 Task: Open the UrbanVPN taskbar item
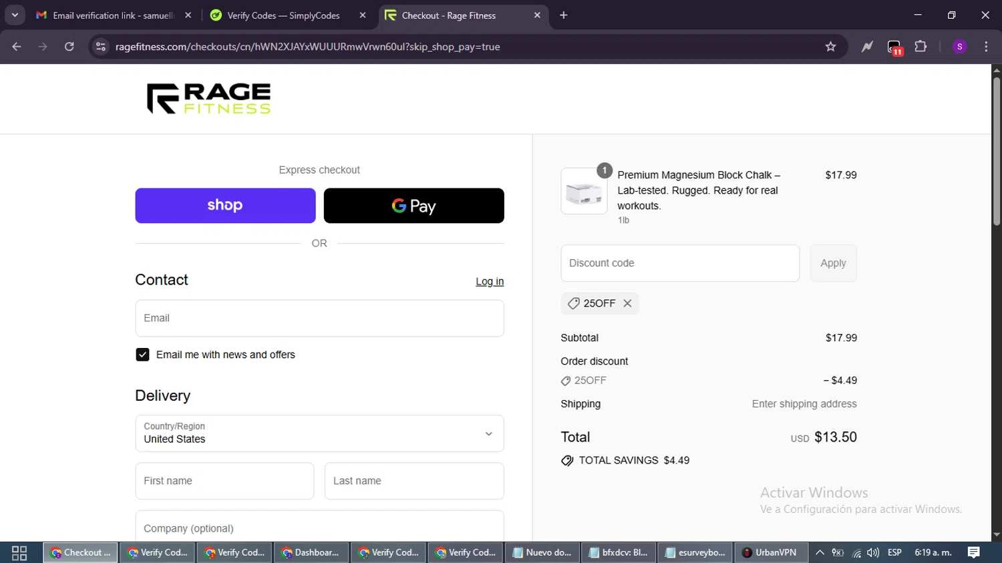click(772, 553)
